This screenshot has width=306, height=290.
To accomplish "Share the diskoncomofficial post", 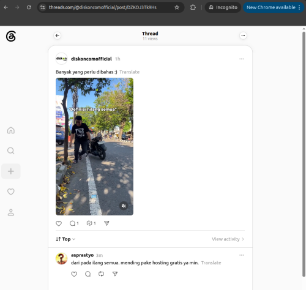I will [106, 223].
